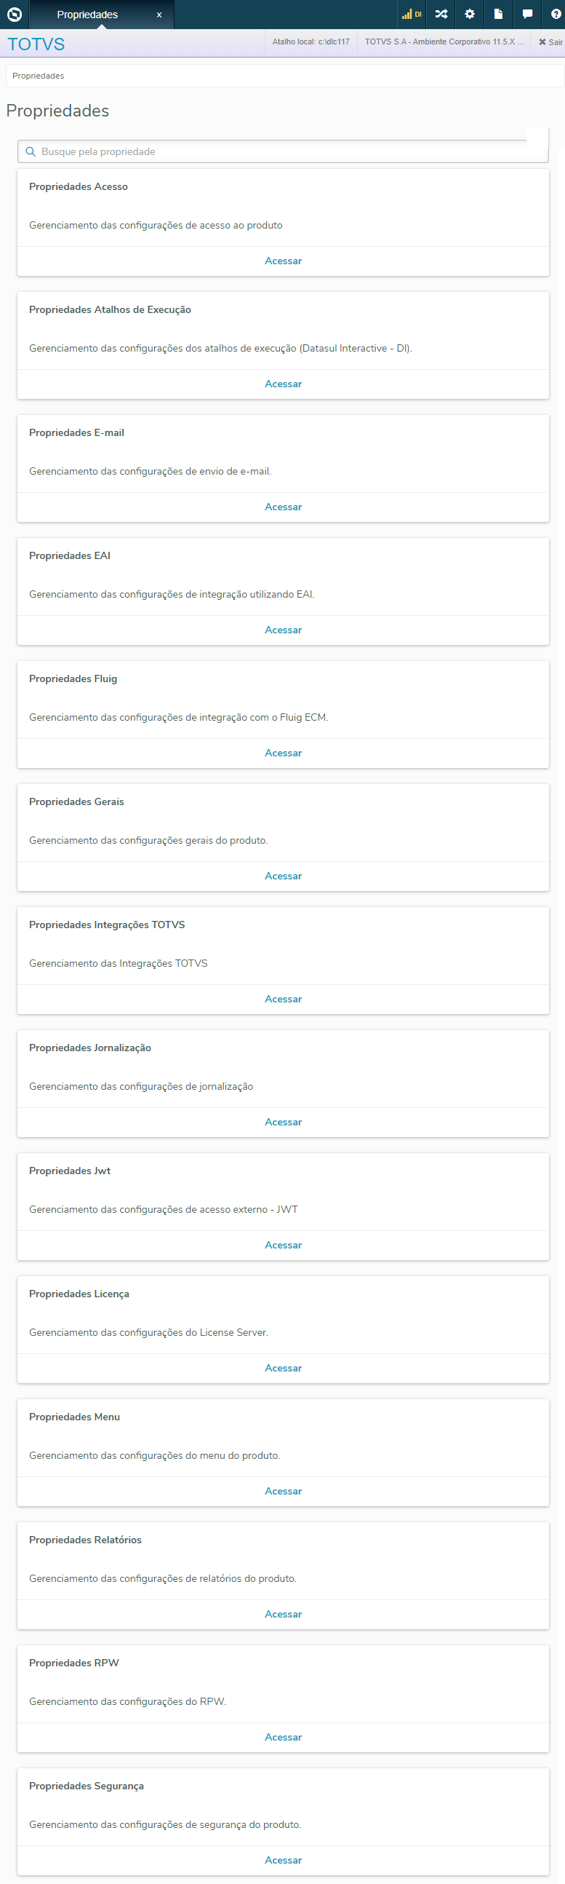565x1884 pixels.
Task: Open the settings gear icon
Action: [x=470, y=15]
